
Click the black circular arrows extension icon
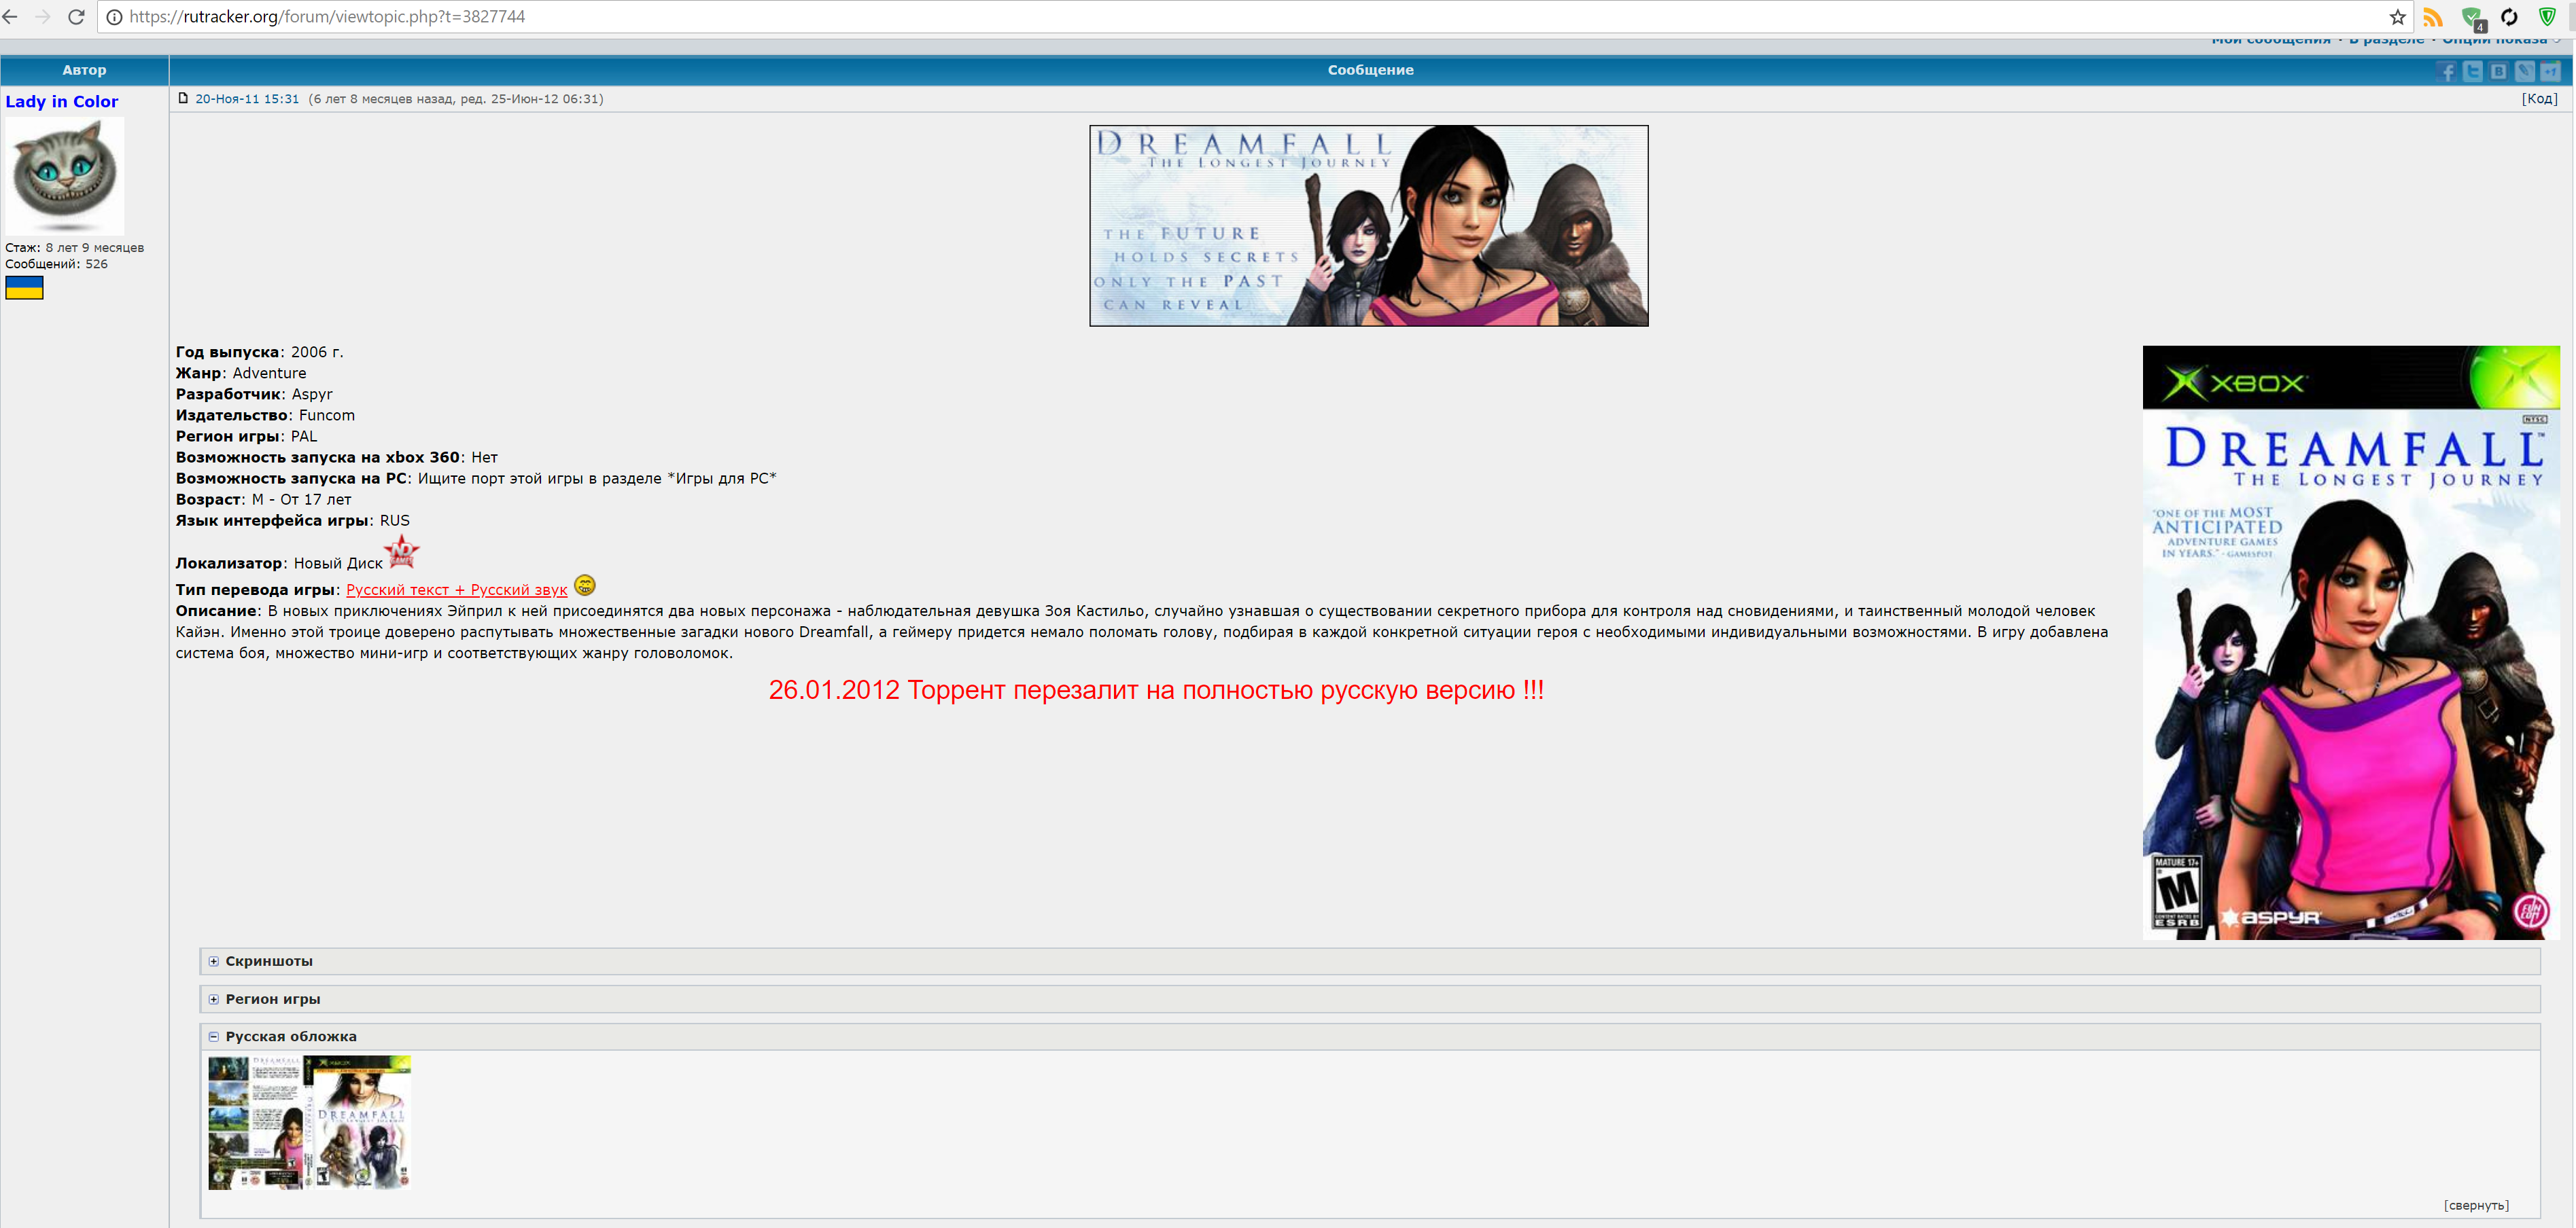(x=2509, y=17)
